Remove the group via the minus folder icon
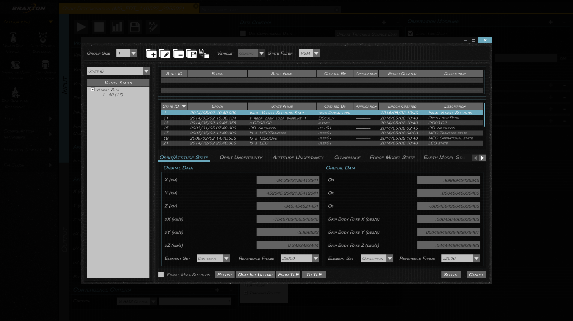This screenshot has height=321, width=573. coord(179,53)
